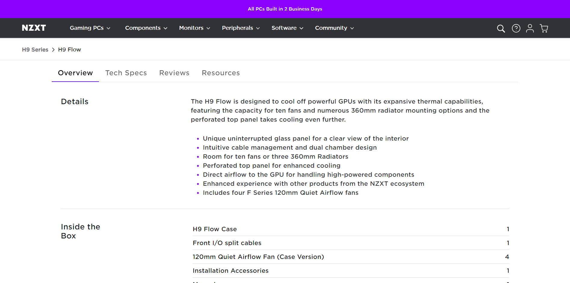The height and width of the screenshot is (283, 570).
Task: Open the search magnifier icon
Action: tap(501, 28)
